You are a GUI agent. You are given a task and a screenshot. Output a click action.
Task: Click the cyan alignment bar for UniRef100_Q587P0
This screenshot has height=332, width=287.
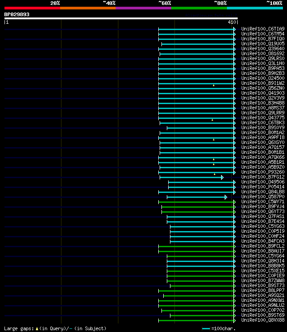[x=197, y=197]
